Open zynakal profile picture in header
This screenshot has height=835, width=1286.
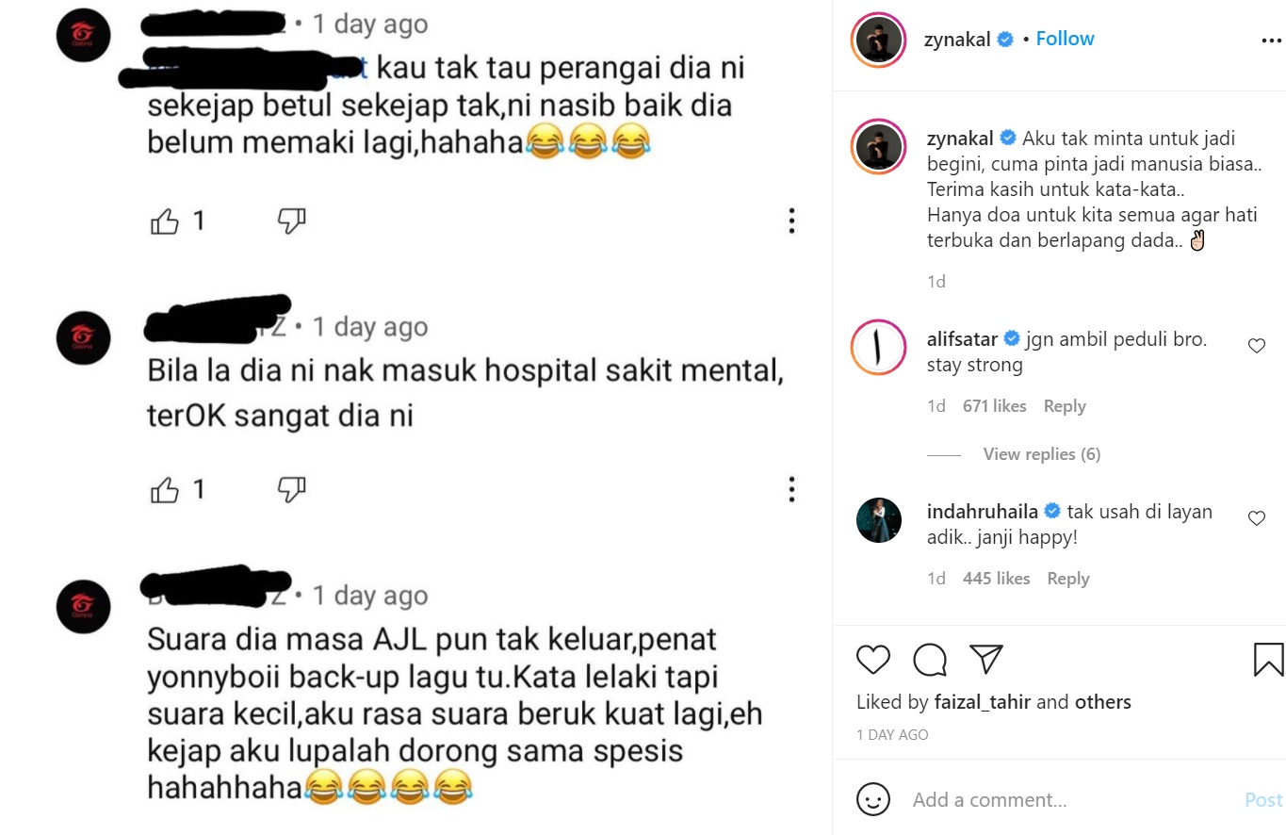877,41
